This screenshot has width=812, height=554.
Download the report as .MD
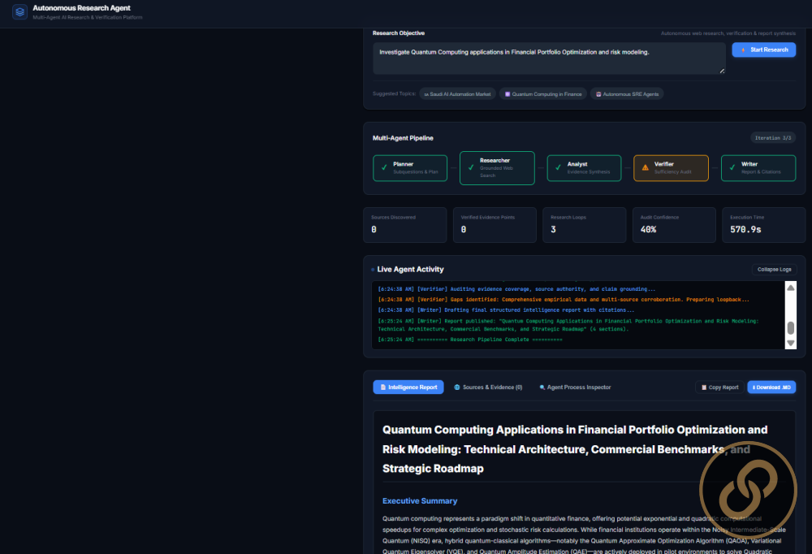click(771, 387)
